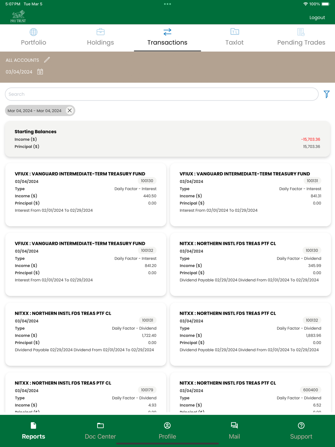
Task: Open the Portfolio tab
Action: click(x=33, y=38)
